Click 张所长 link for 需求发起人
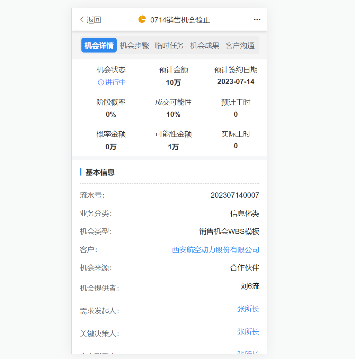 (x=248, y=309)
